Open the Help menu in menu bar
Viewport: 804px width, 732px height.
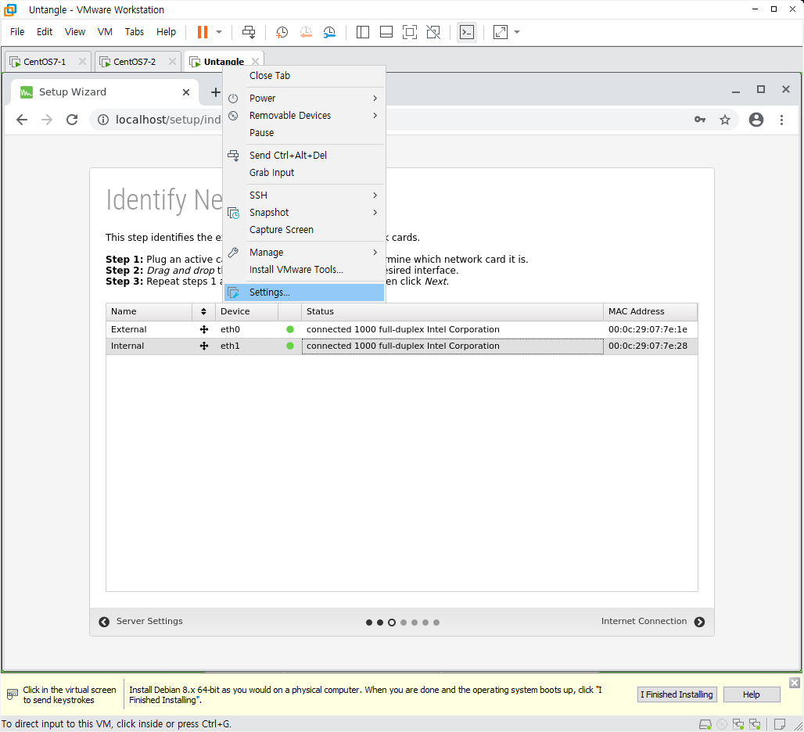coord(166,32)
